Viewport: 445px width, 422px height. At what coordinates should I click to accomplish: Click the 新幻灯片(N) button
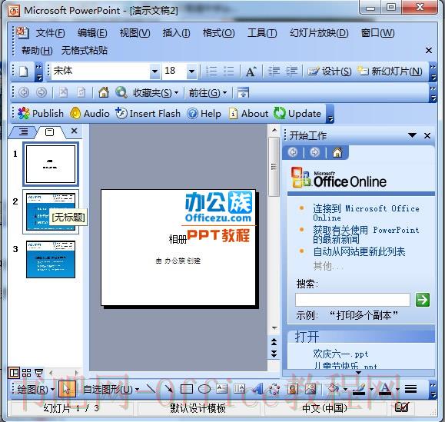pyautogui.click(x=390, y=71)
